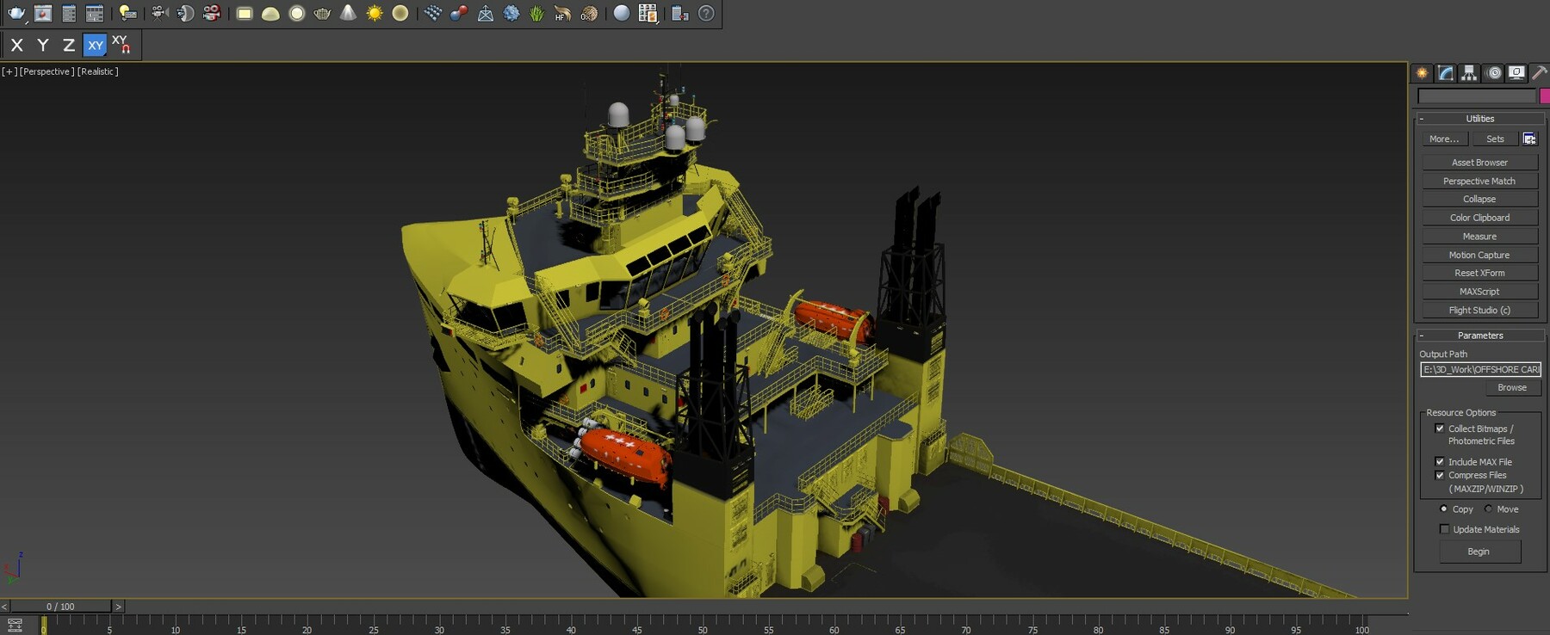Open the Hierarchy panel tab icon
This screenshot has width=1550, height=635.
(1469, 73)
